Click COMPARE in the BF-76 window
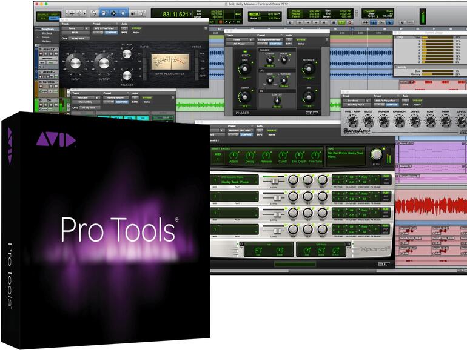This screenshot has height=350, width=467. [111, 33]
